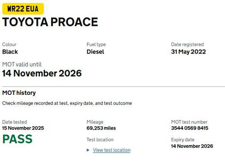Click the Date registered label
Screen dimensions: 225x162
[187, 44]
